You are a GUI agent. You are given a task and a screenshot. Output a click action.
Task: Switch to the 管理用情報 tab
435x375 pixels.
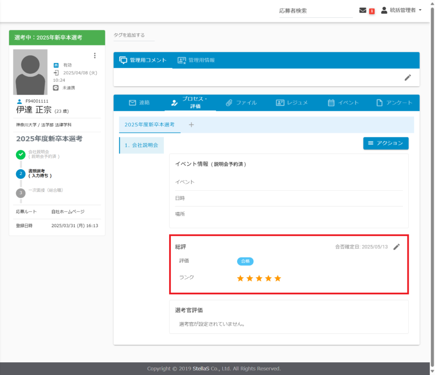[x=196, y=60]
